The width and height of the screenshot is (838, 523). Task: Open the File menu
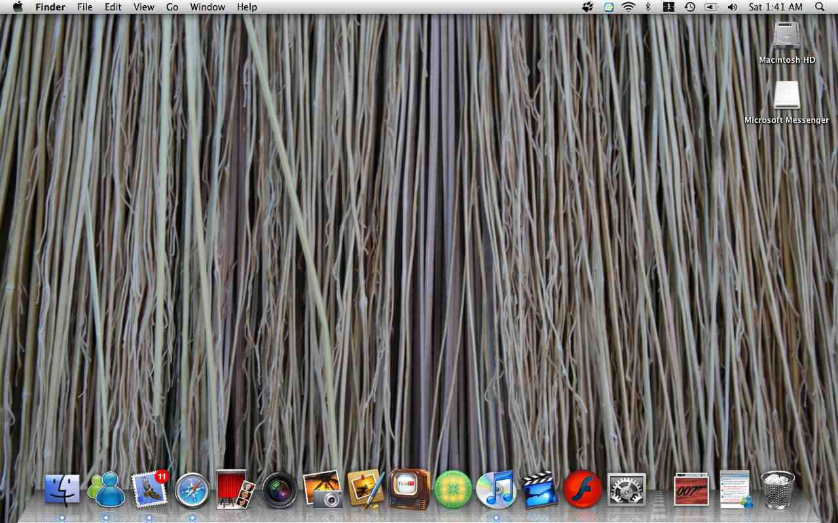click(85, 7)
